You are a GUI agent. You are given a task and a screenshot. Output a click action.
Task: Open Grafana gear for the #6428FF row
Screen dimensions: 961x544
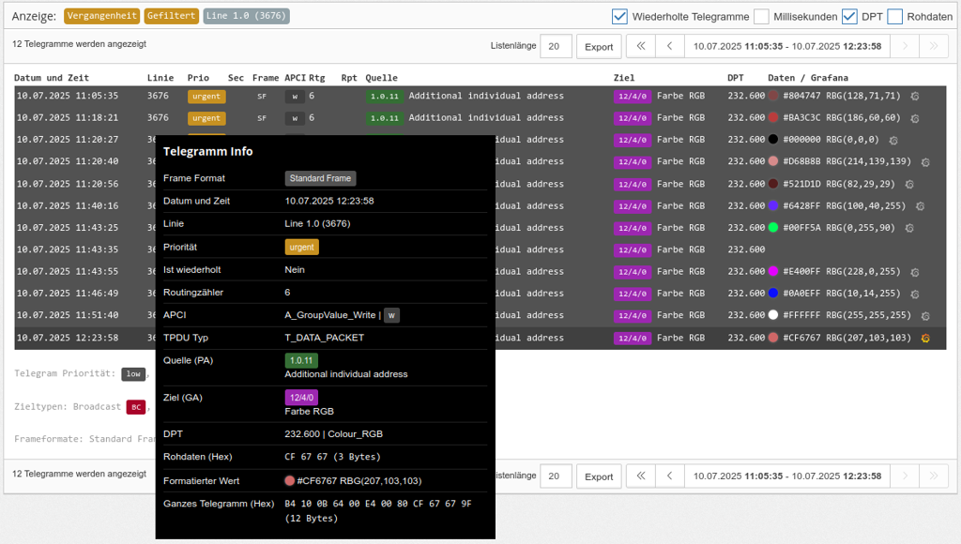[x=920, y=206]
